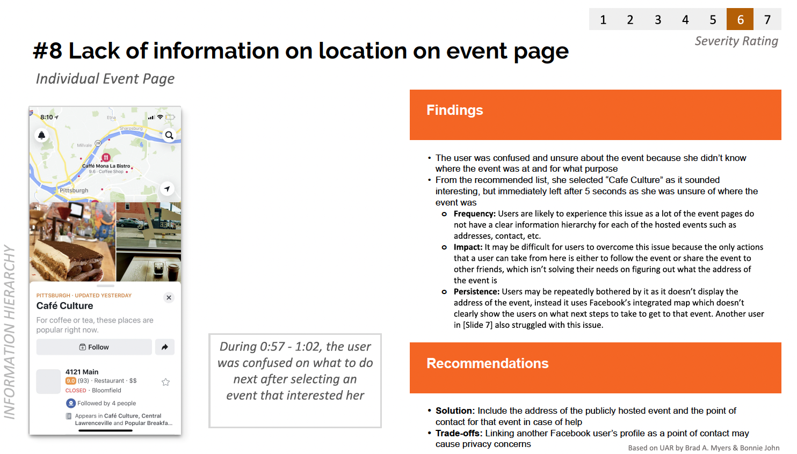The image size is (797, 454).
Task: Click the Café Culture title
Action: 65,306
